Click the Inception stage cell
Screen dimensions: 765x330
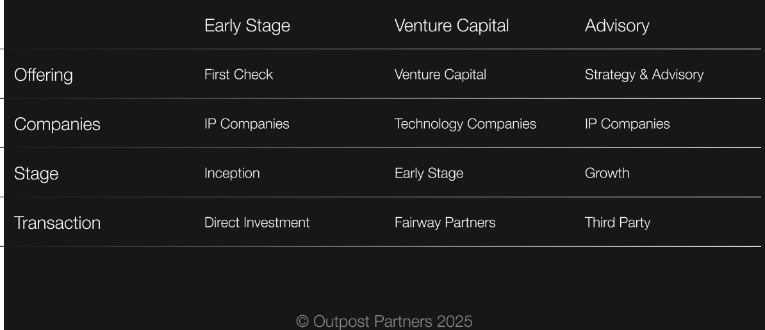(x=232, y=174)
